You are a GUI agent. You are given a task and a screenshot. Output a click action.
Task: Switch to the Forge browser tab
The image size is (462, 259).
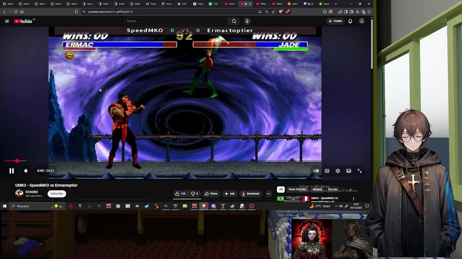pos(151,4)
